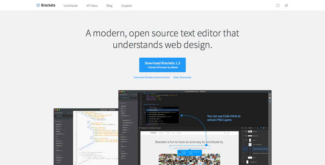
Task: Open the Twitter bird icon link
Action: pyautogui.click(x=286, y=6)
